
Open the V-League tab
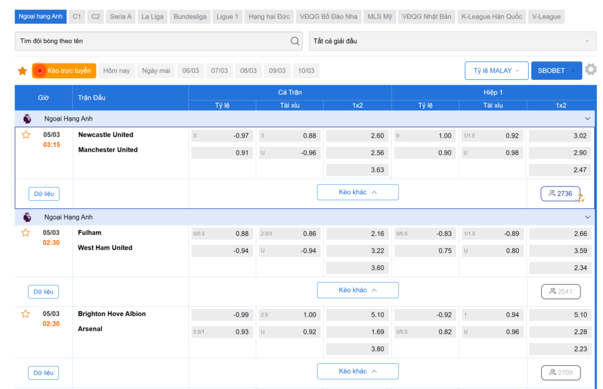click(546, 16)
